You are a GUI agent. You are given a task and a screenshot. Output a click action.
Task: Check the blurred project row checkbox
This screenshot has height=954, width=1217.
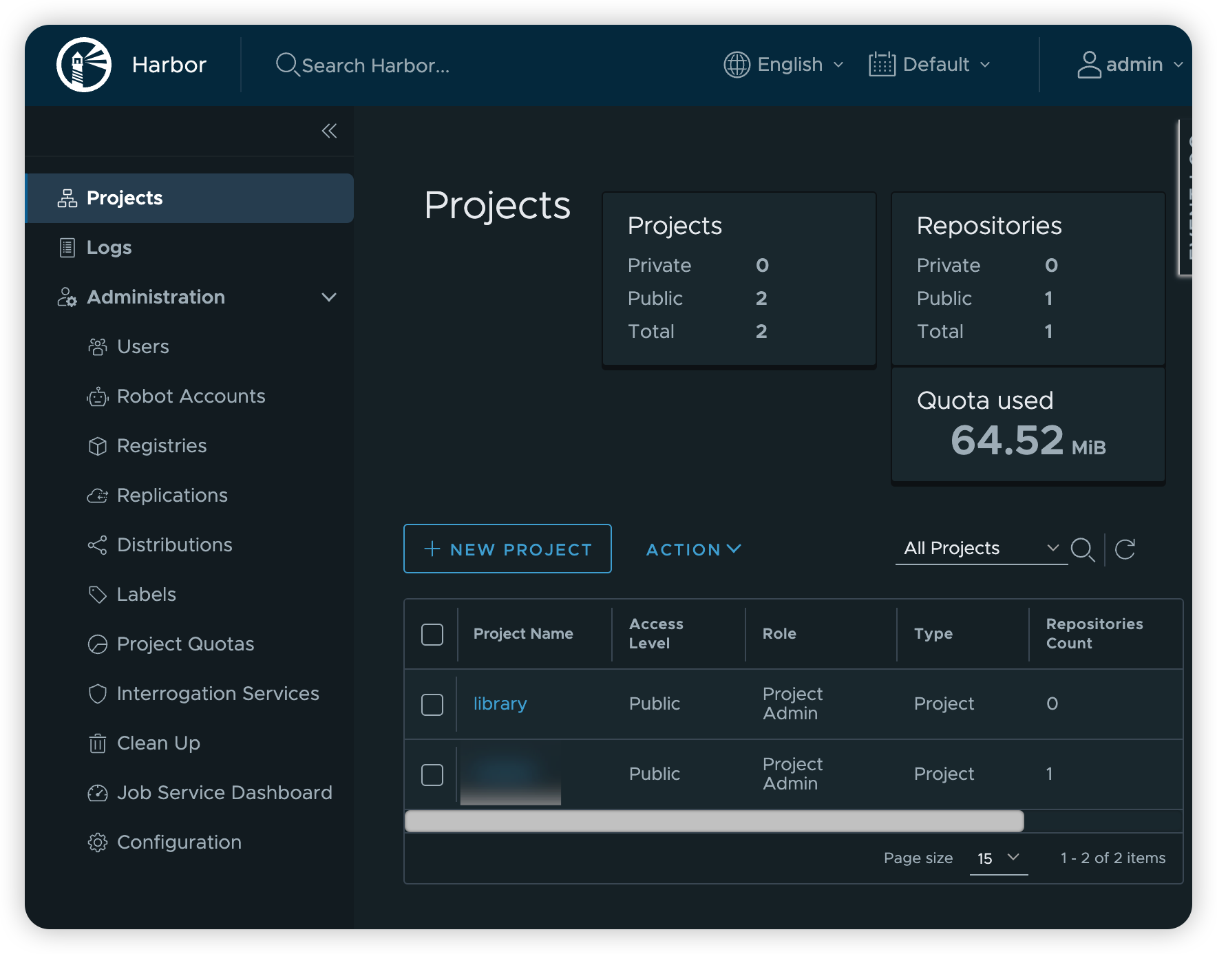tap(432, 775)
